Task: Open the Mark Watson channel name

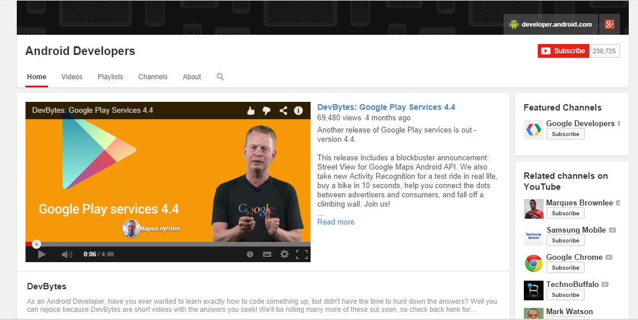Action: click(569, 311)
